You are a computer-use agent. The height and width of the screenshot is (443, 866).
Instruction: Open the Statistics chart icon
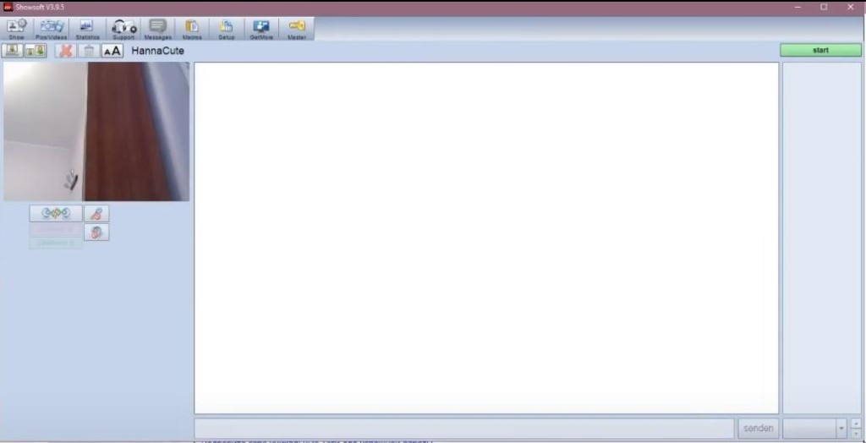pyautogui.click(x=87, y=29)
